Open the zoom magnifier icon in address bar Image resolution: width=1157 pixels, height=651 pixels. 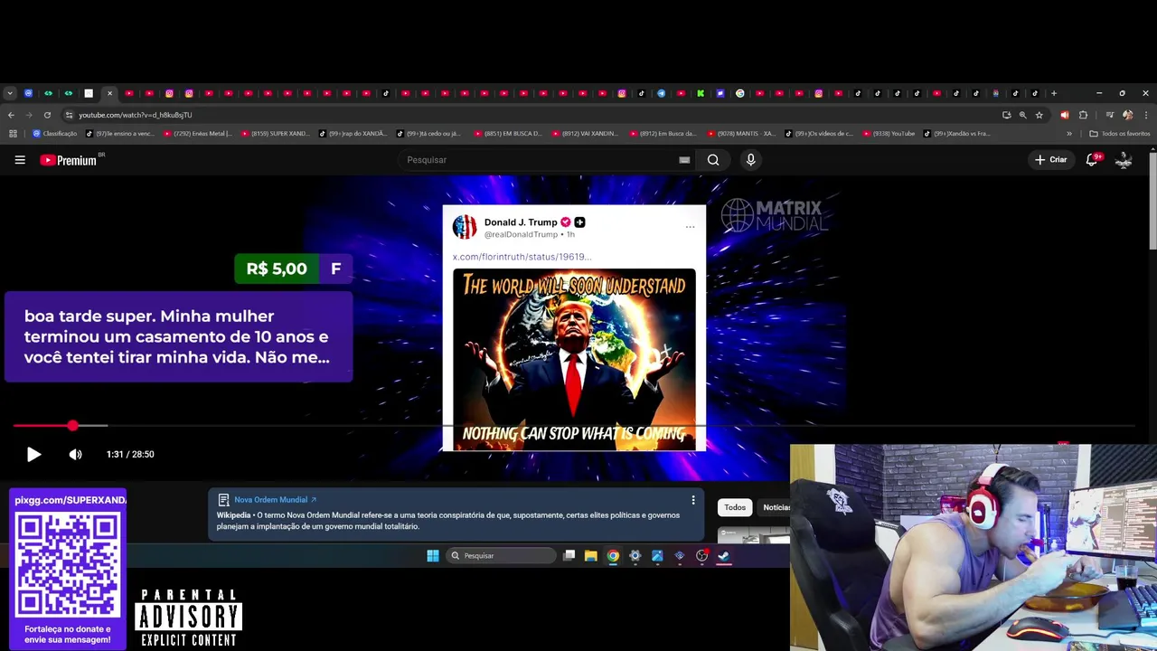1023,115
